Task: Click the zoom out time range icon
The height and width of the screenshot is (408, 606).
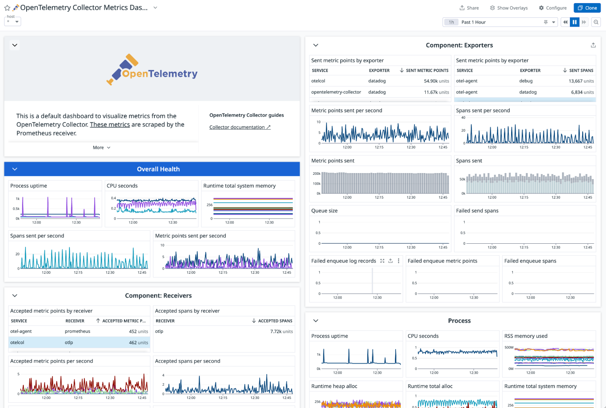Action: [596, 22]
